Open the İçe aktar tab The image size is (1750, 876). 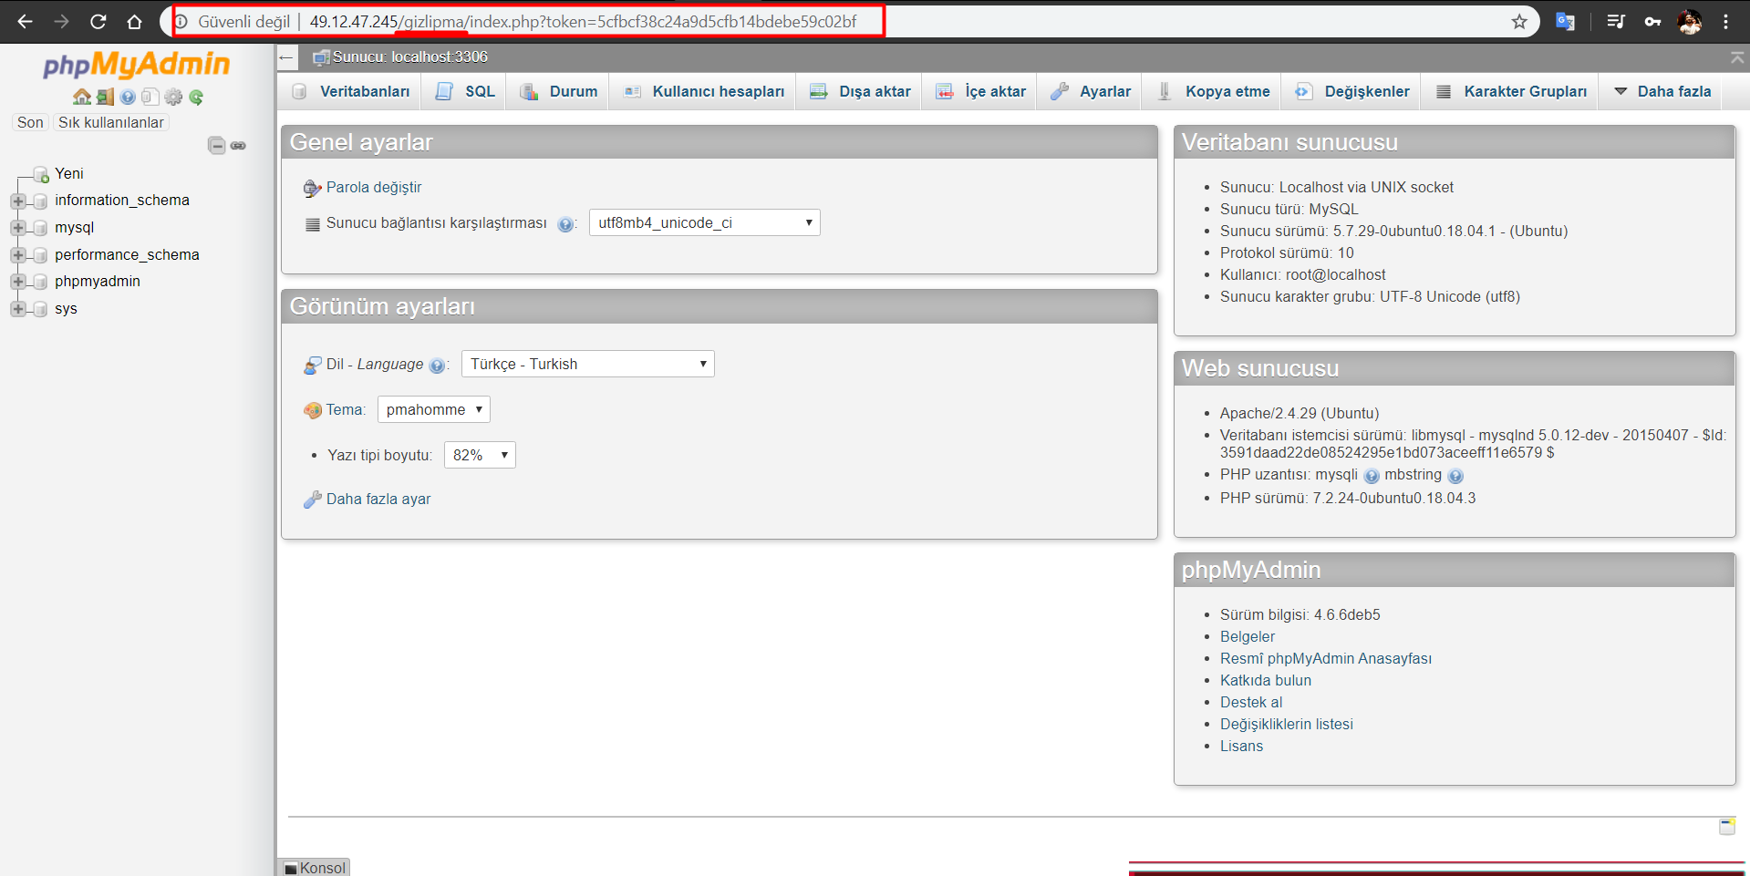pyautogui.click(x=980, y=91)
